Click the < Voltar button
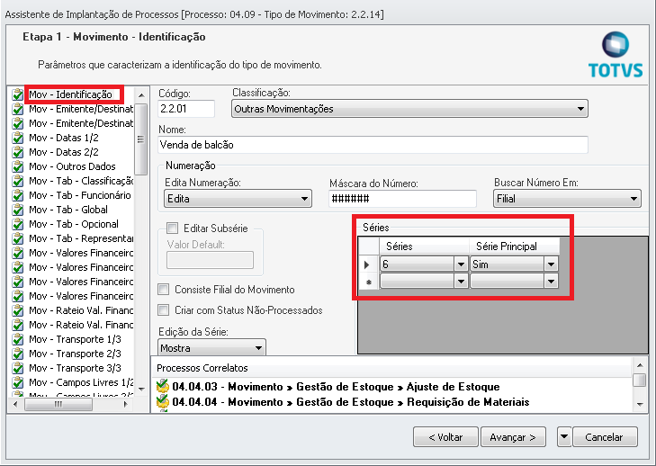This screenshot has height=466, width=656. coord(445,437)
